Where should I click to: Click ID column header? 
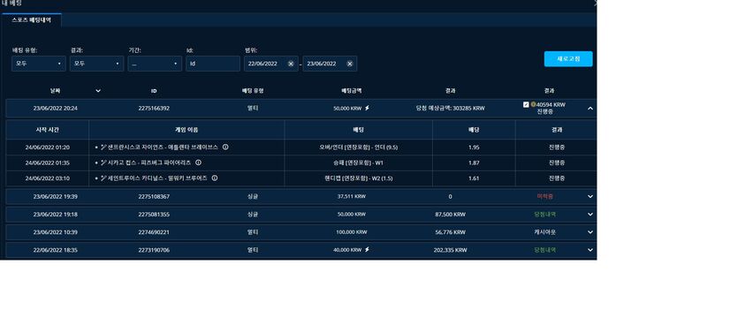tap(154, 91)
